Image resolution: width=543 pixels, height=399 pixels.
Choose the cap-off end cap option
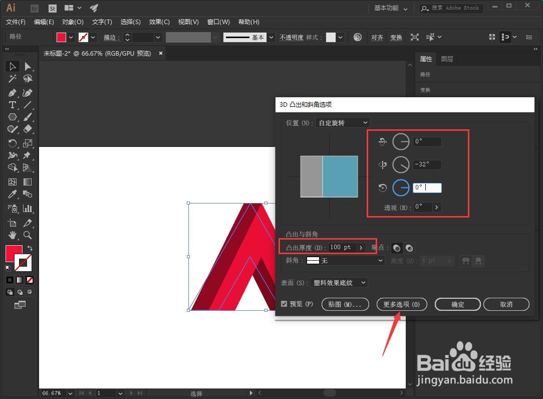[x=409, y=248]
